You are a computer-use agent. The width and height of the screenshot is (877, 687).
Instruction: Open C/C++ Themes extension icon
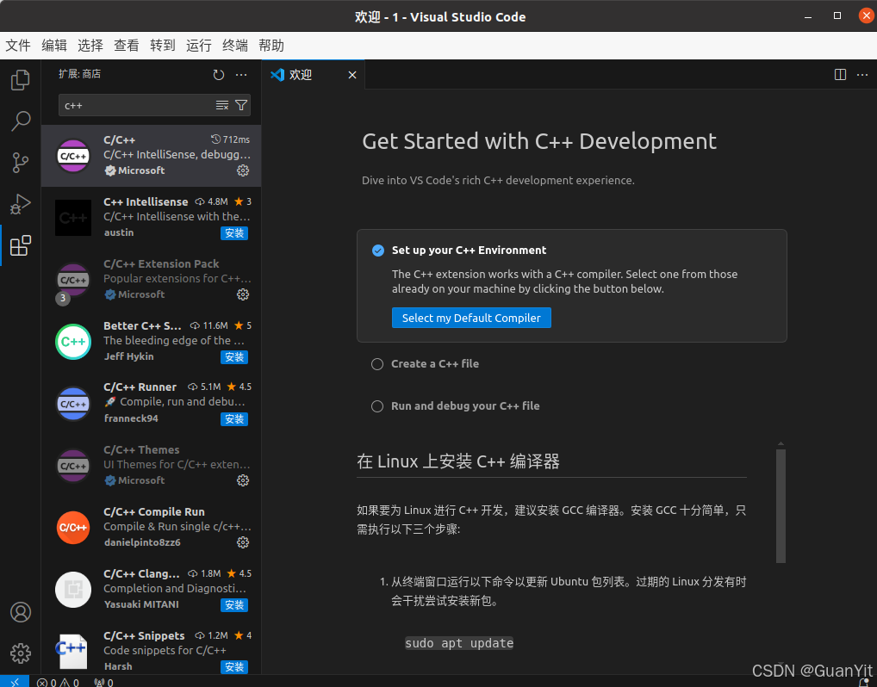coord(73,466)
